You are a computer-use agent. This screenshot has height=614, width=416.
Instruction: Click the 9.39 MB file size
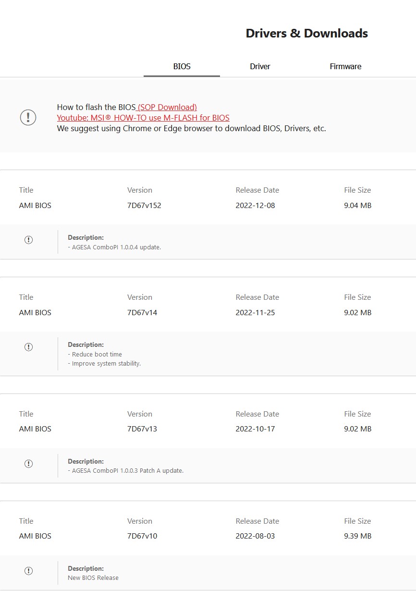(357, 536)
